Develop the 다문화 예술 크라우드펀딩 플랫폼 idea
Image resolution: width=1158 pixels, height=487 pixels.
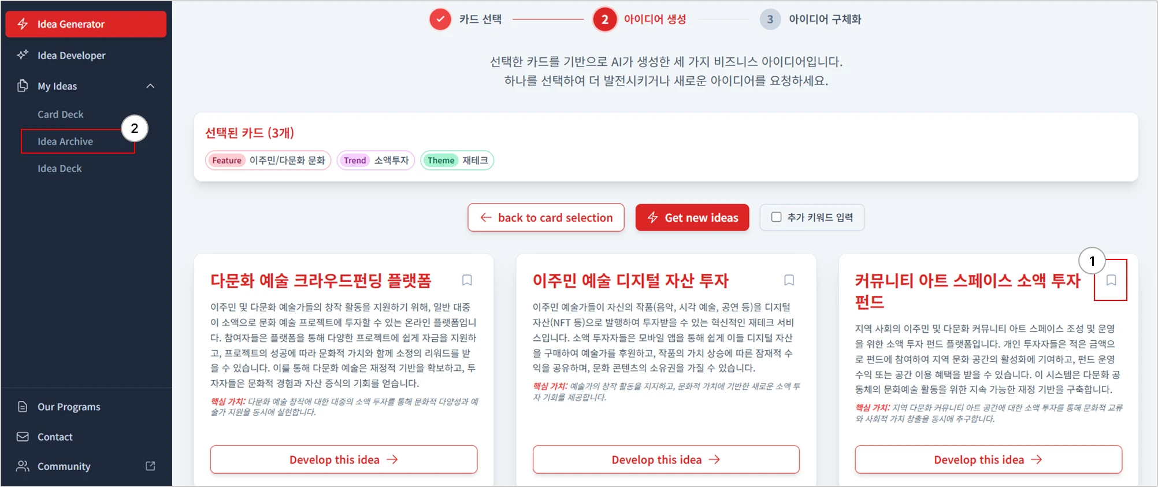[x=344, y=459]
